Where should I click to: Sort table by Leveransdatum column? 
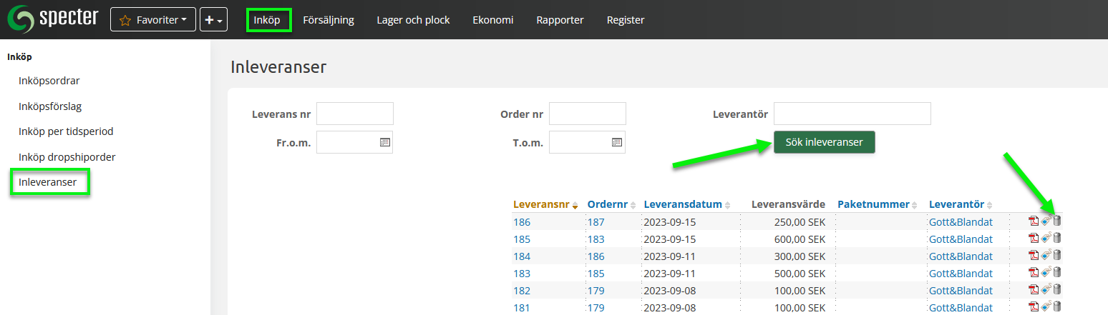[685, 204]
